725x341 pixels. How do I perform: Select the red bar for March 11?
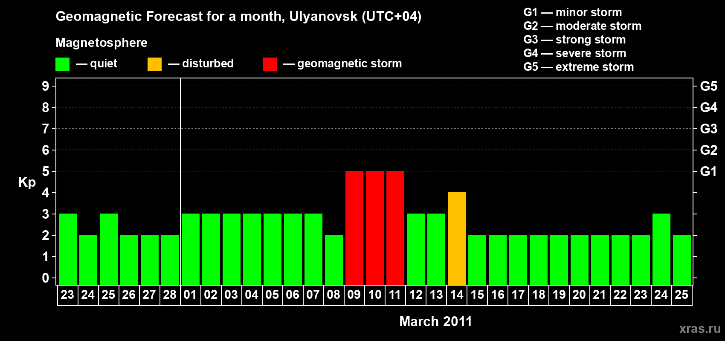pyautogui.click(x=395, y=228)
